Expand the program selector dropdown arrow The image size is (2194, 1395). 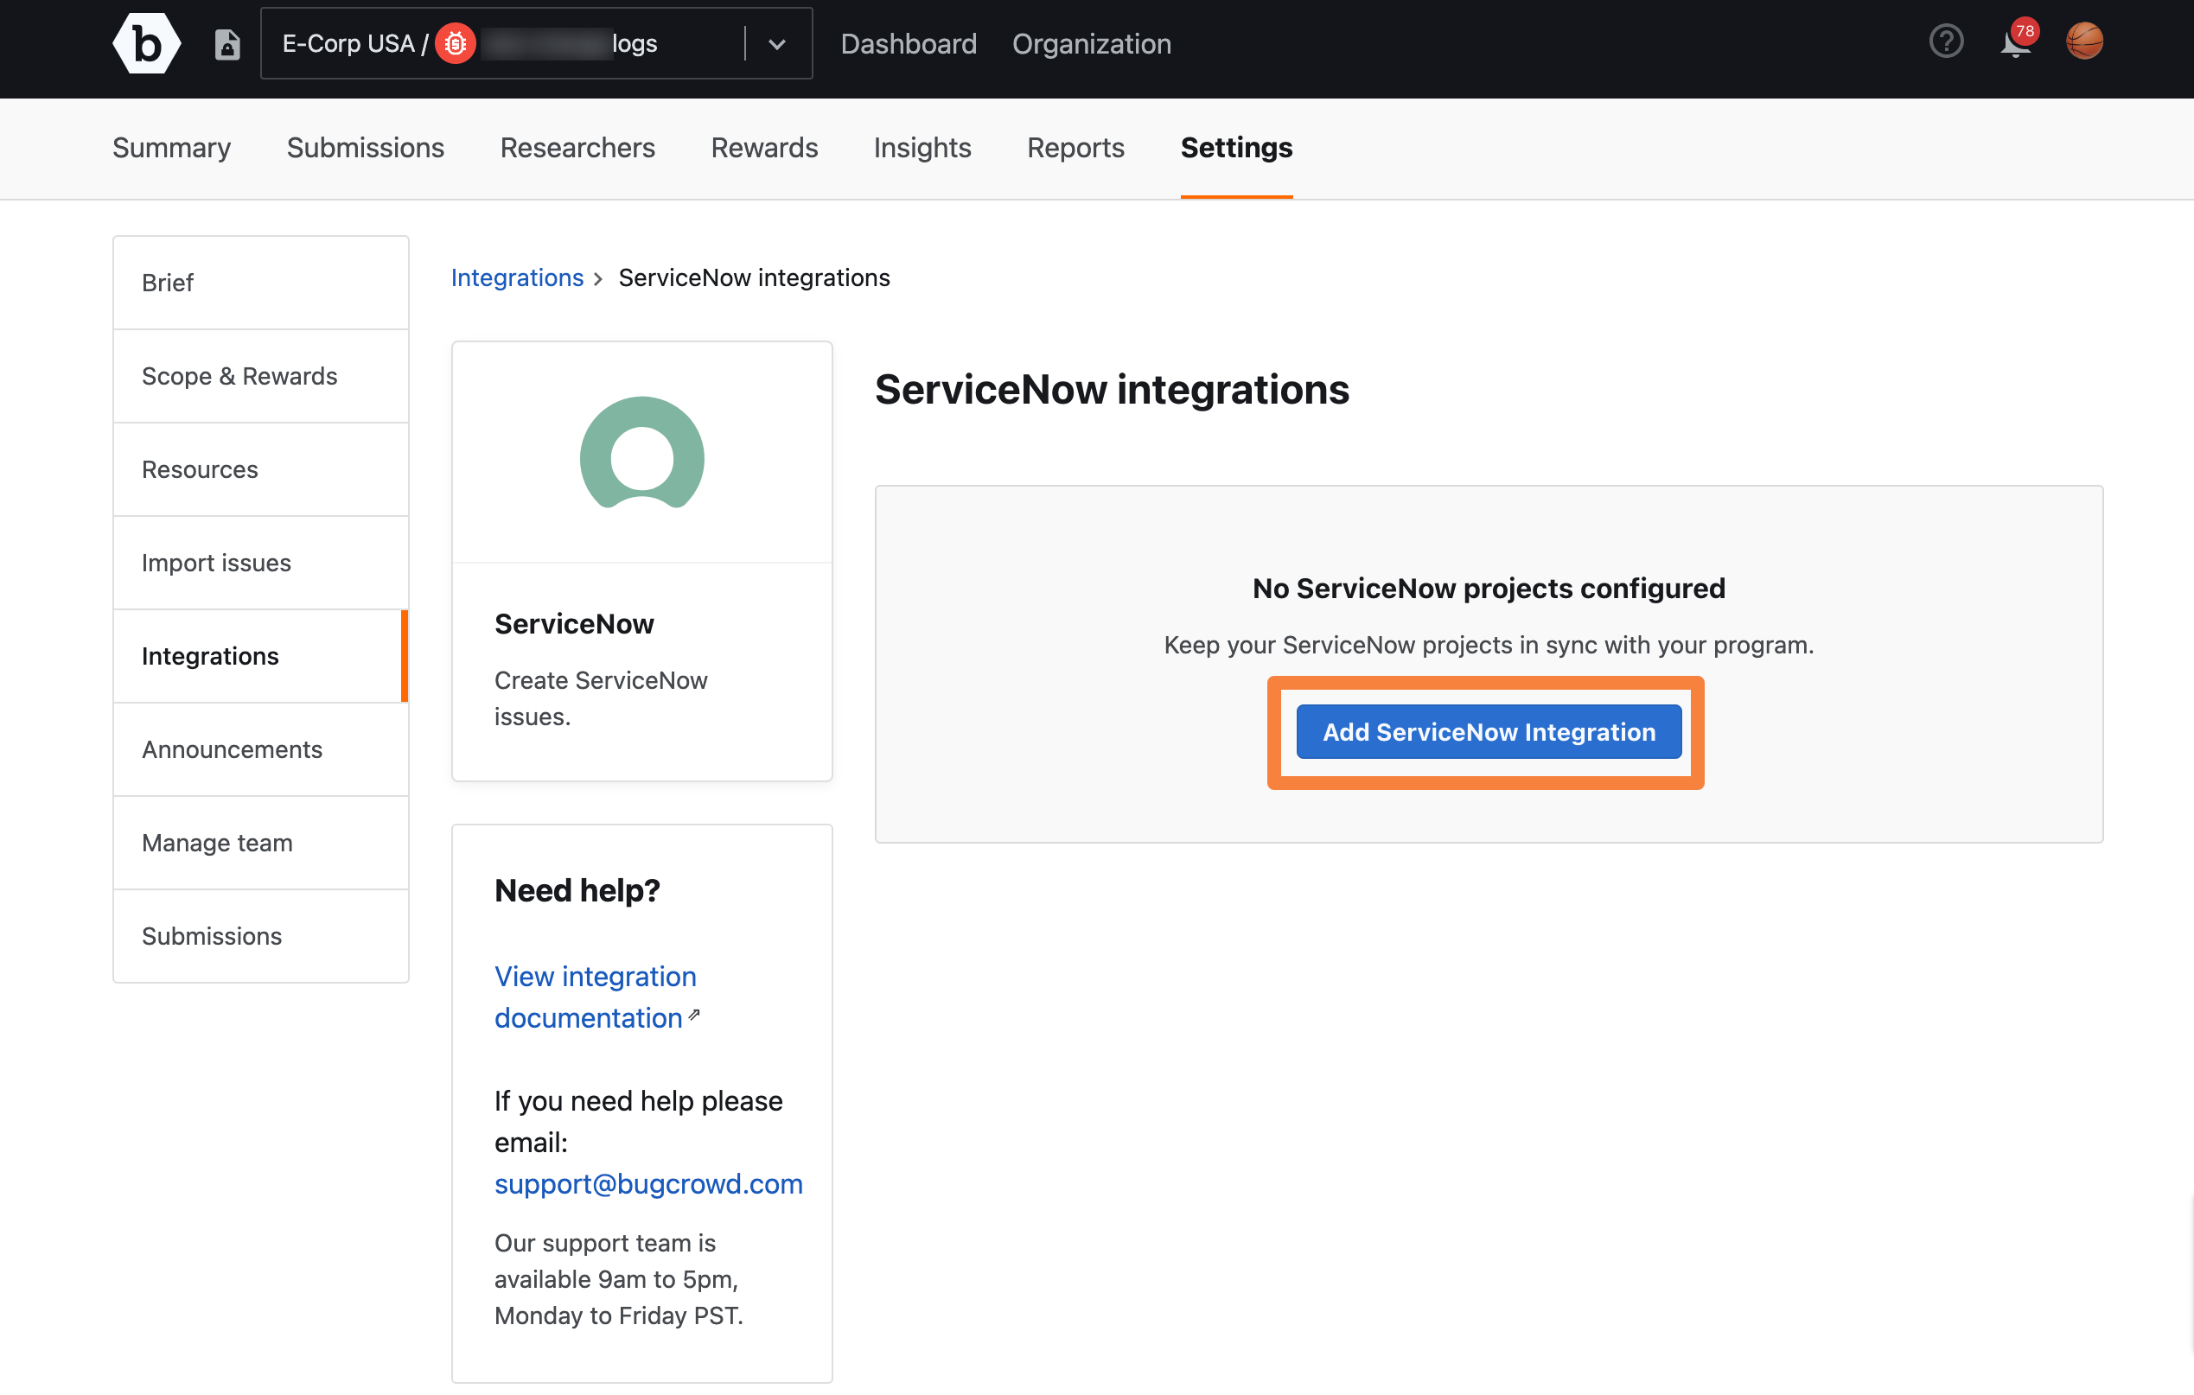pos(776,44)
